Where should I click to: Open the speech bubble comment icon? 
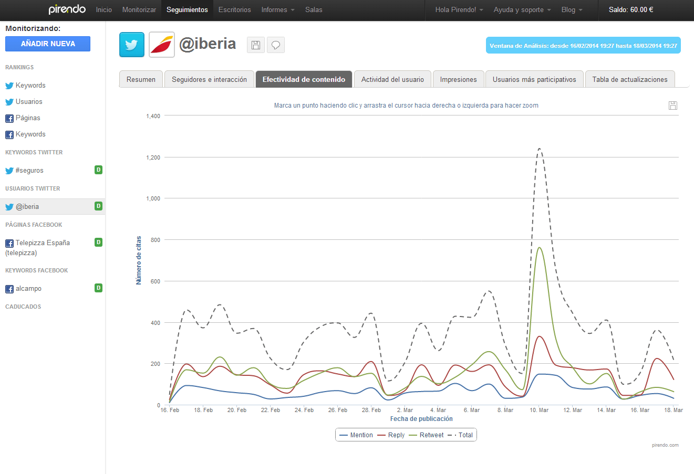click(276, 45)
